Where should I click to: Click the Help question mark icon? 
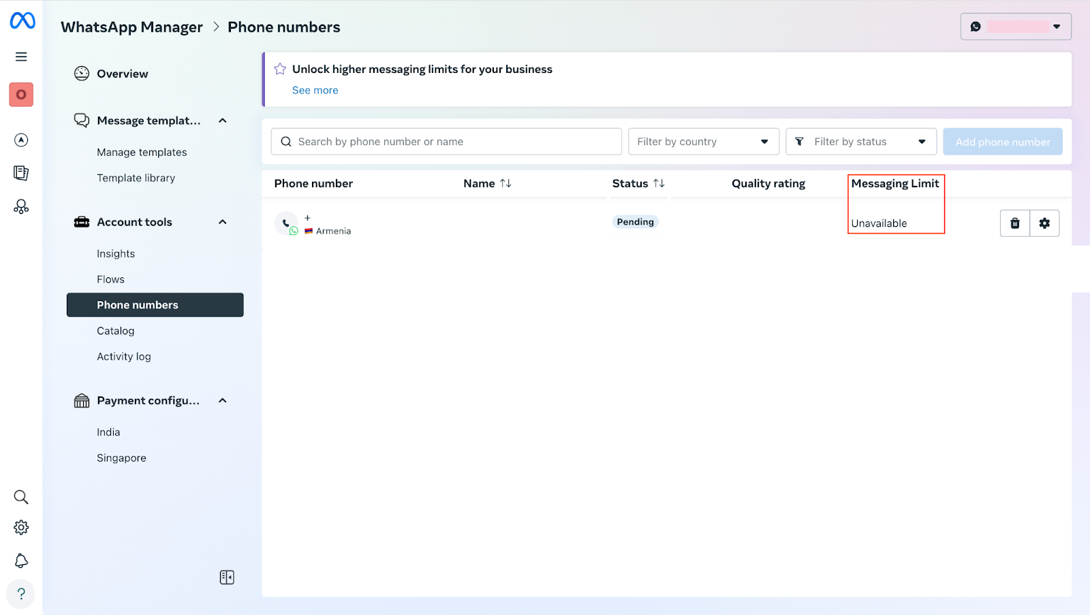pyautogui.click(x=21, y=593)
